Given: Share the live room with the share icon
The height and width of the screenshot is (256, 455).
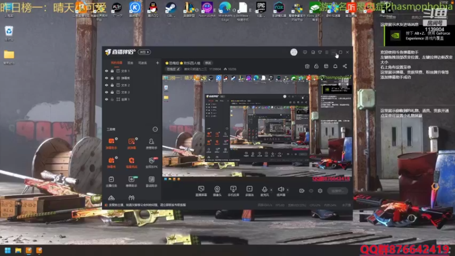Looking at the screenshot, I should coord(345,66).
